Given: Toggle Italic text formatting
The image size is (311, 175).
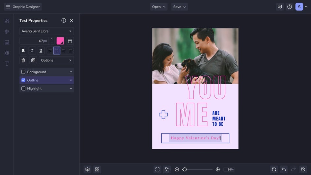Looking at the screenshot, I should click(32, 50).
